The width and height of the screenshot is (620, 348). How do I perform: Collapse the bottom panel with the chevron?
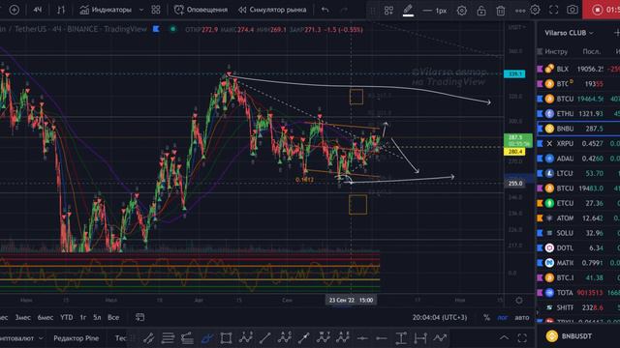(504, 338)
